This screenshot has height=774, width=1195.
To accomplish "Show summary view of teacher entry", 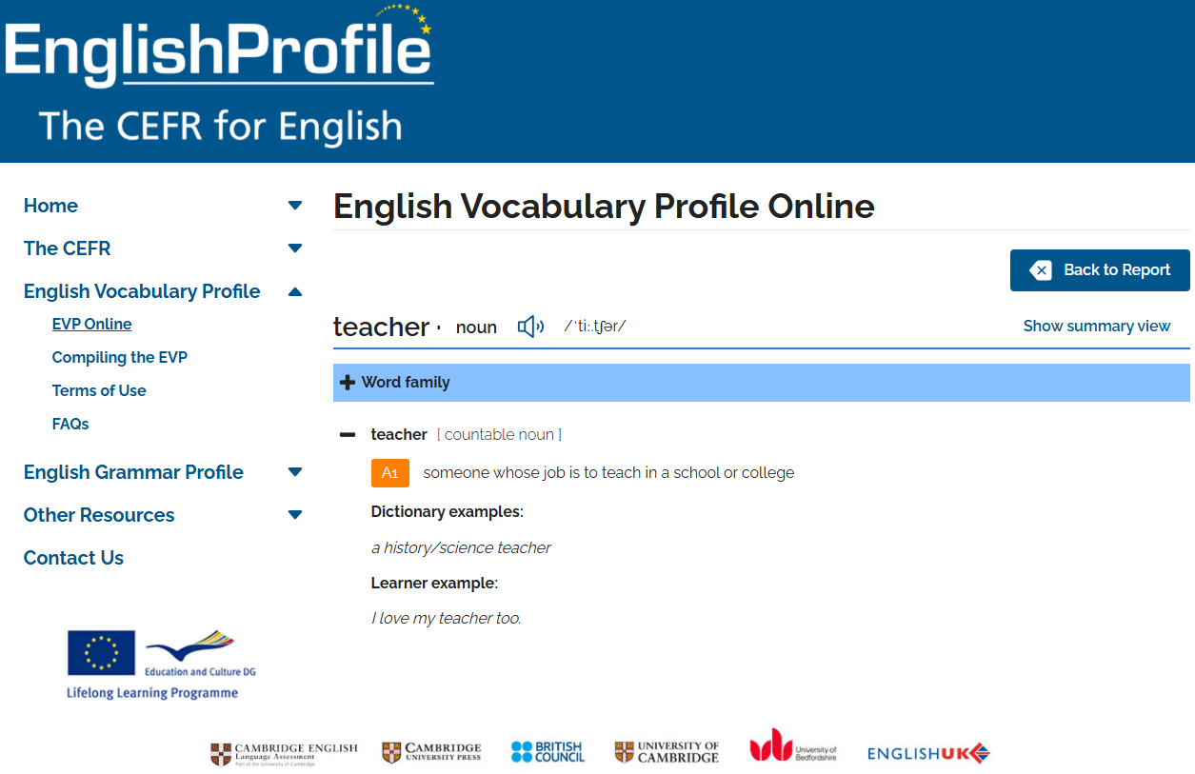I will click(1096, 326).
